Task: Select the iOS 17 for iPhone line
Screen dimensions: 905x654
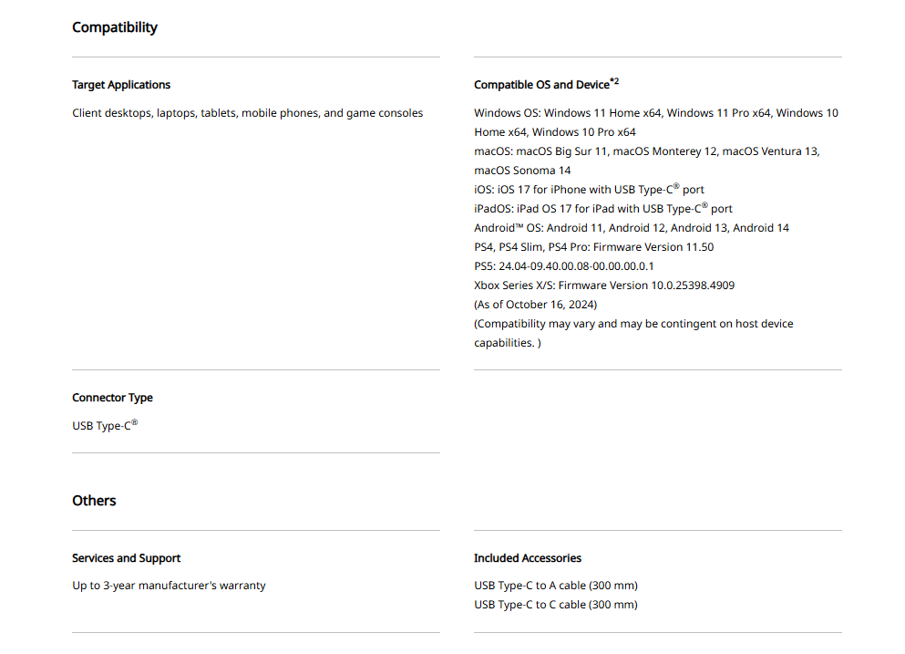Action: (589, 190)
